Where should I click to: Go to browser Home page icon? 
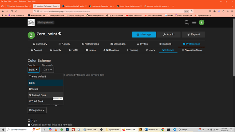[16, 11]
